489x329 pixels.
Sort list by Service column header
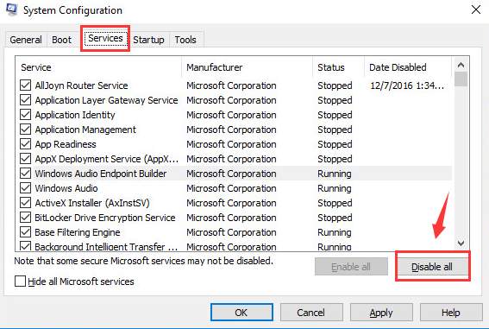[98, 67]
